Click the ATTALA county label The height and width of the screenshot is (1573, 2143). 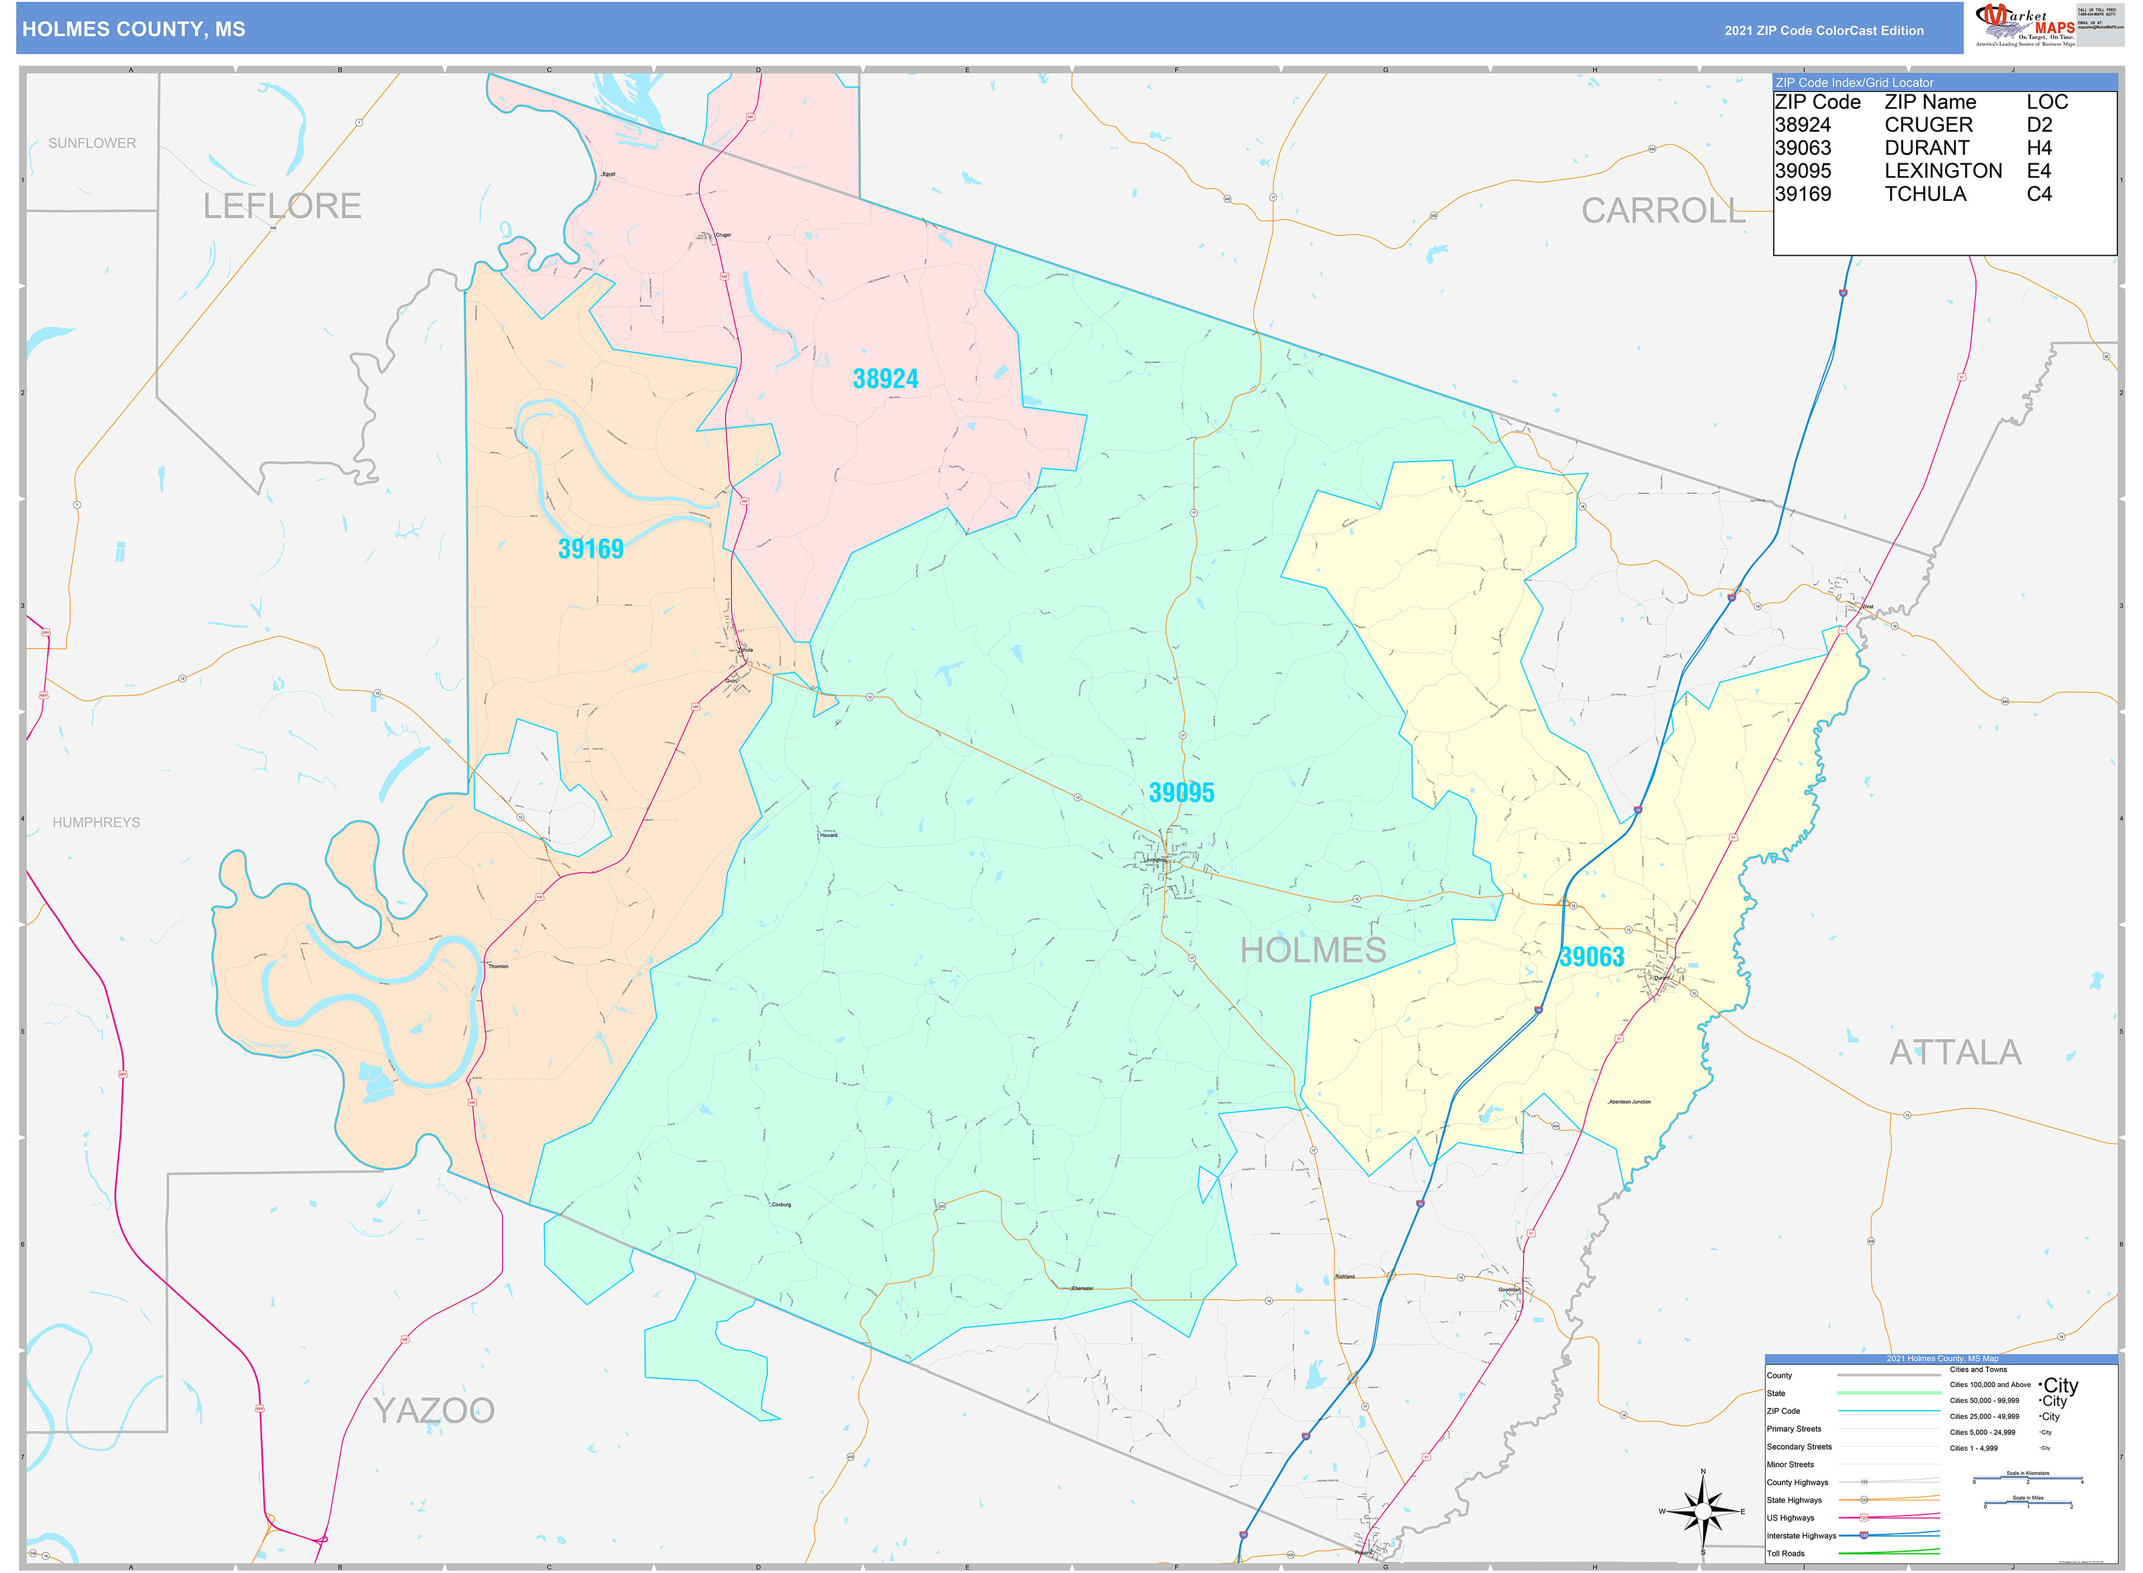(1955, 1052)
